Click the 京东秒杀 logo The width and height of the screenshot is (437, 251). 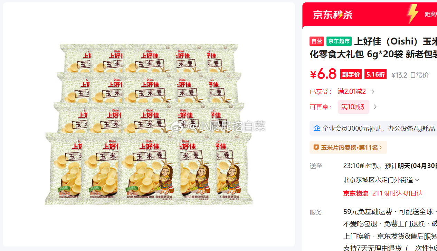tap(333, 14)
